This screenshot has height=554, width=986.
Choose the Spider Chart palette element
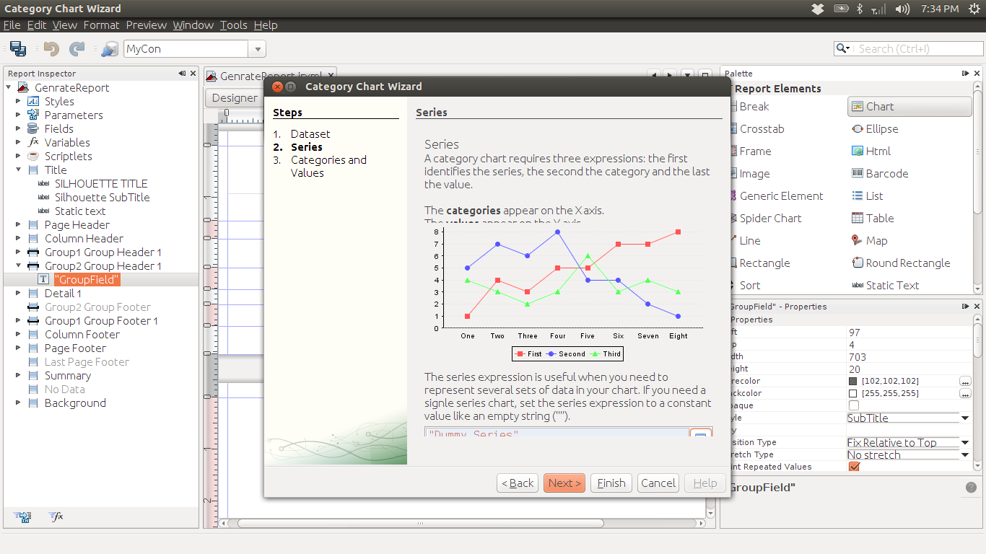click(771, 218)
